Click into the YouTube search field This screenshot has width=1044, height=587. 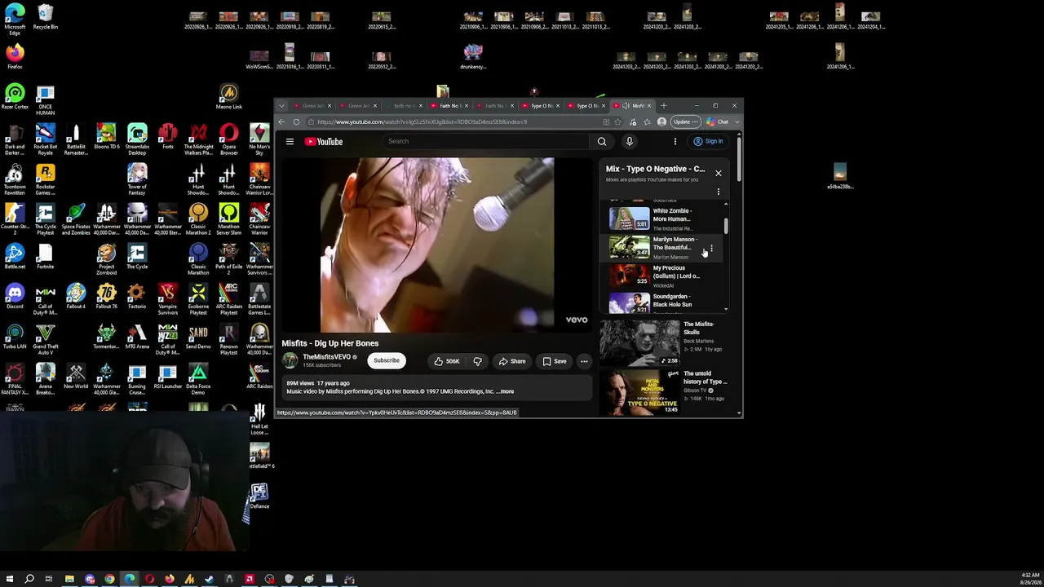(485, 142)
